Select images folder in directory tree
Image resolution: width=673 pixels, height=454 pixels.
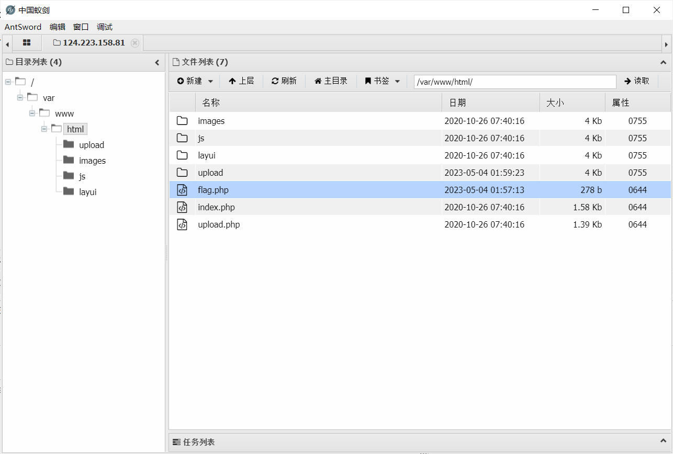click(x=93, y=161)
